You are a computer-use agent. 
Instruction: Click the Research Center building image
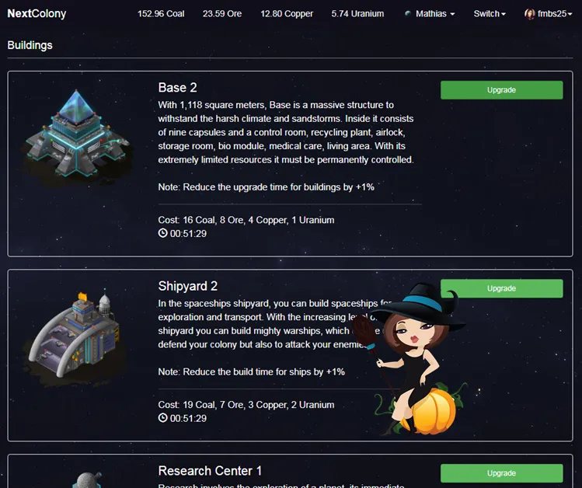pyautogui.click(x=87, y=479)
